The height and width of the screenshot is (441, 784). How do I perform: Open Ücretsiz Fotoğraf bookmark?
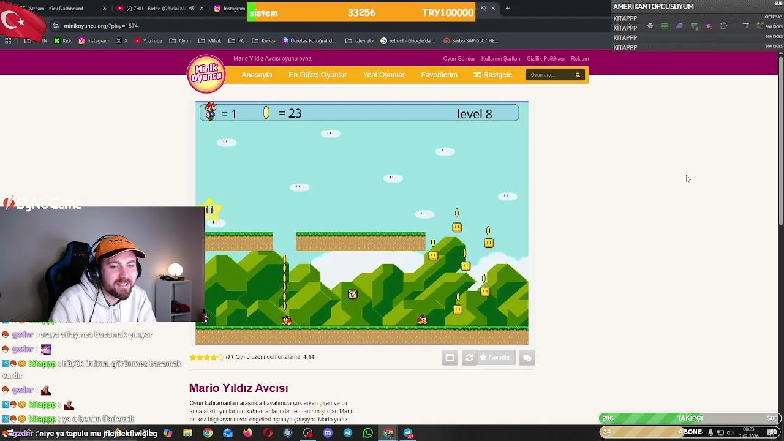tap(309, 41)
